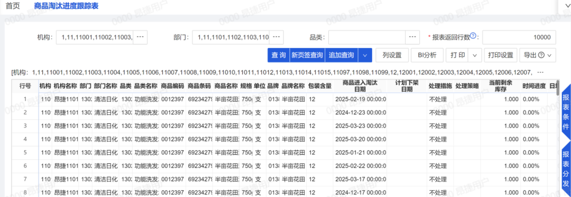The width and height of the screenshot is (571, 197).
Task: Click help icon beside 报表返回行数
Action: 473,35
